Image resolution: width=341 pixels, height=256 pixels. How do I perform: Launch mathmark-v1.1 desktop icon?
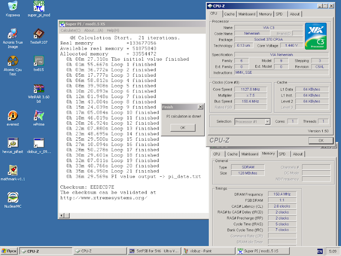(x=13, y=173)
